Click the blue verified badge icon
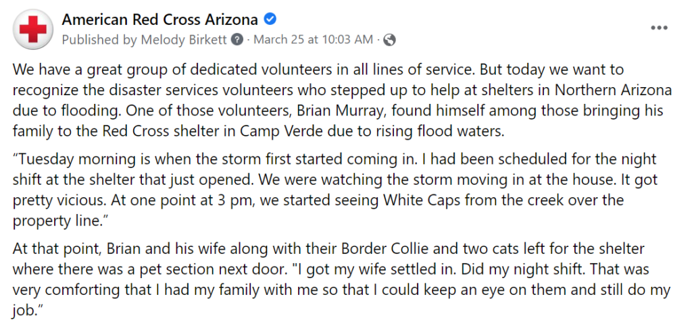 click(x=270, y=19)
